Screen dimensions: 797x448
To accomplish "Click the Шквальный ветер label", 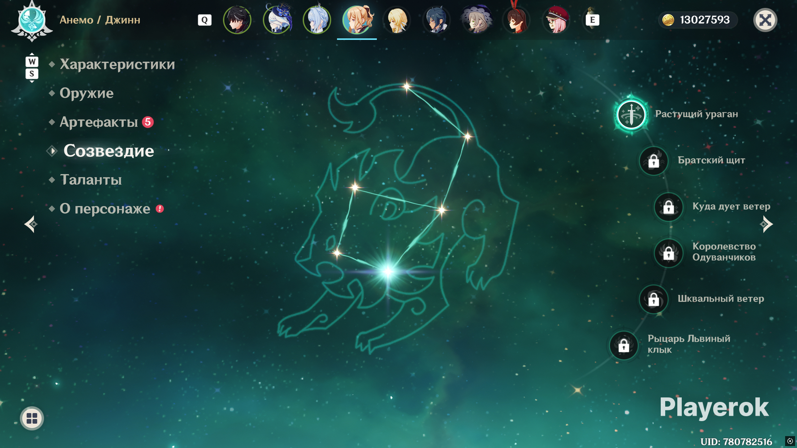I will pos(721,299).
